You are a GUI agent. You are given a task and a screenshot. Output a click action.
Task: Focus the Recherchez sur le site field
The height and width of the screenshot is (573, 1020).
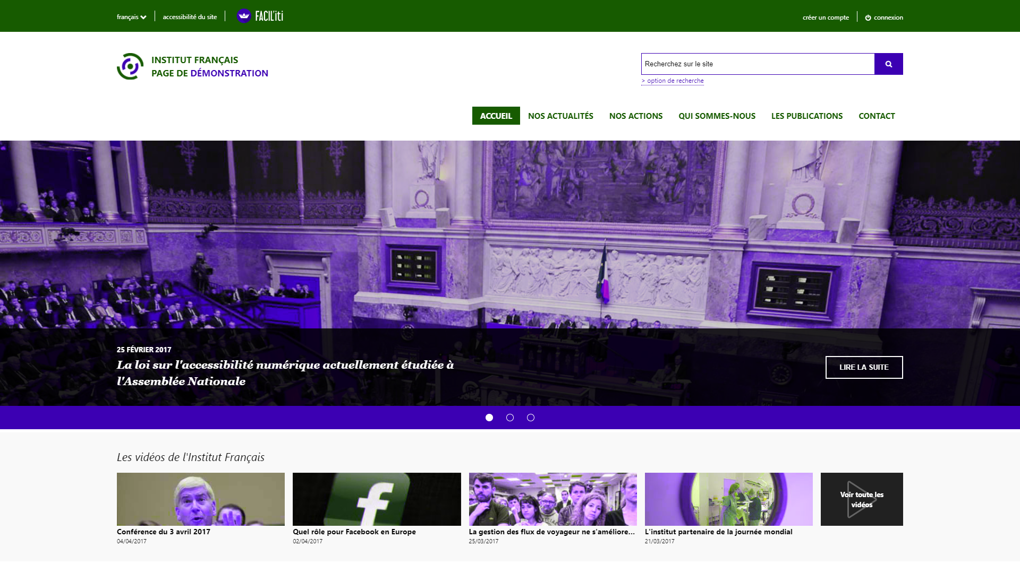(758, 64)
